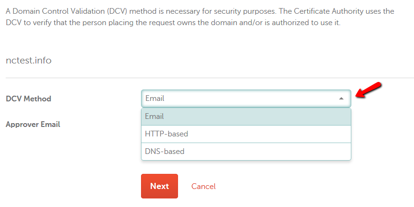Viewport: 414px width, 207px height.
Task: Click the DCV Method field label
Action: coord(28,99)
